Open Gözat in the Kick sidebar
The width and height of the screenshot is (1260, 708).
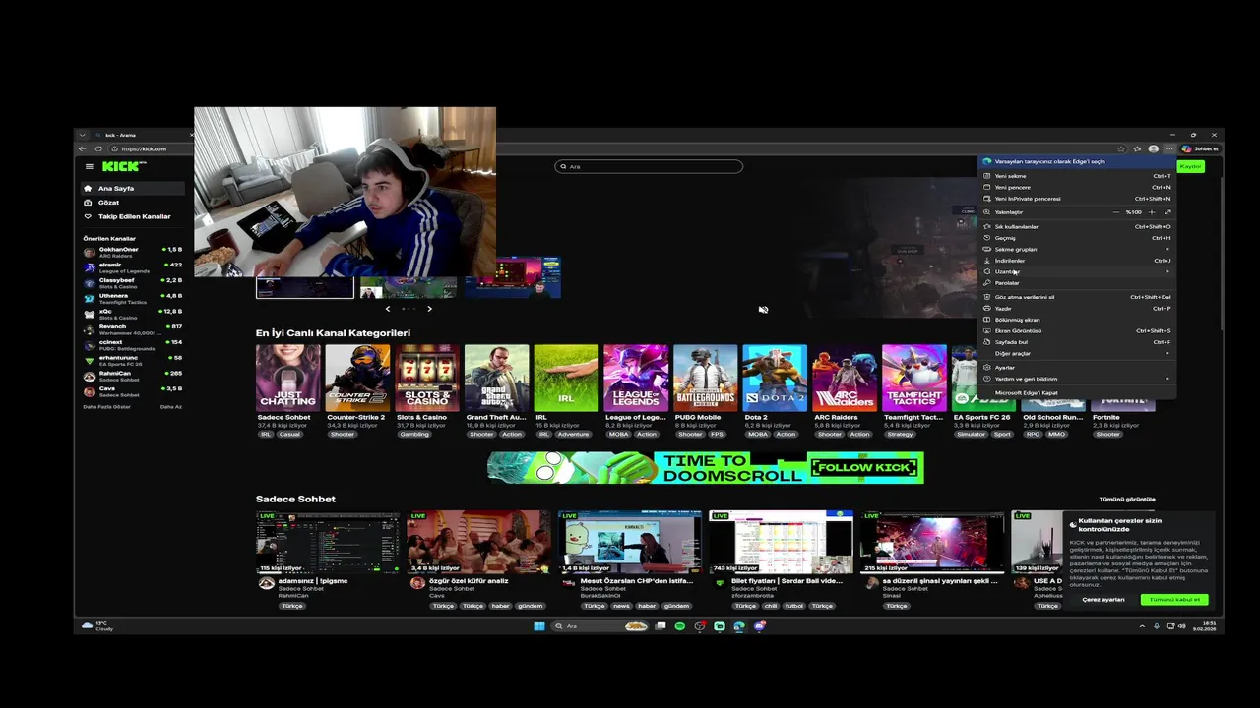[x=132, y=202]
